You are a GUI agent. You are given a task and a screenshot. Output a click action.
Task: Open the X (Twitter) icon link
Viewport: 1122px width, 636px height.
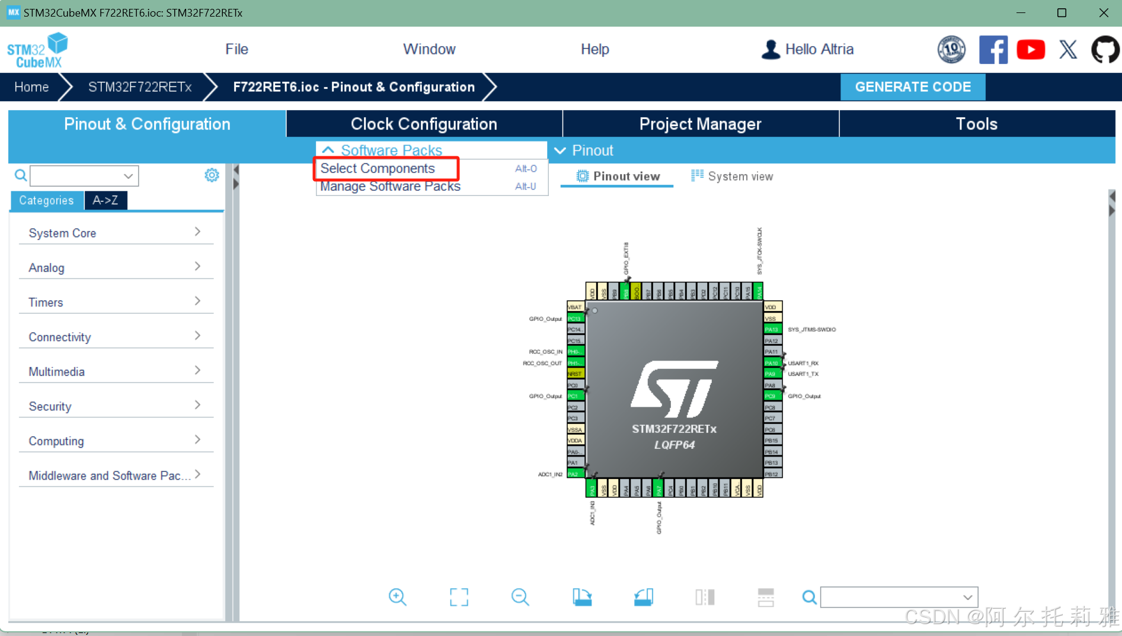coord(1068,49)
